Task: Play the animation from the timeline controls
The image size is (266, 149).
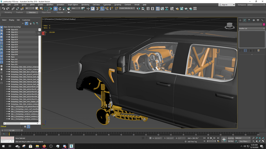Action: [211, 138]
